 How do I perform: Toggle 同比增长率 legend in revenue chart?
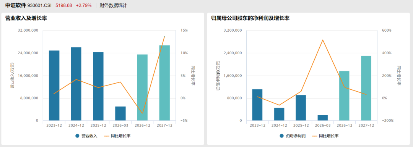(117, 136)
